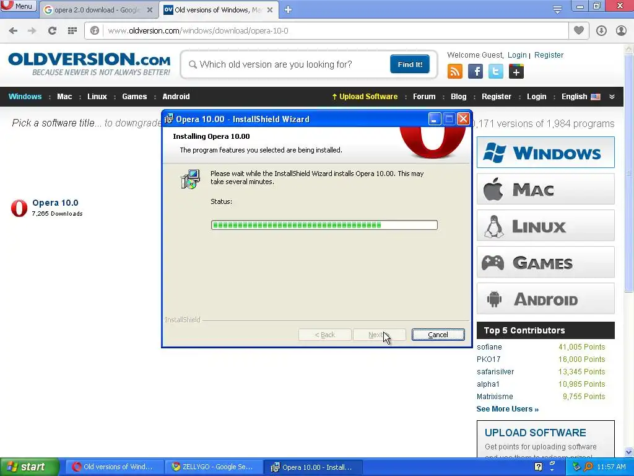
Task: Open contributor Matrixisme's profile
Action: click(495, 396)
